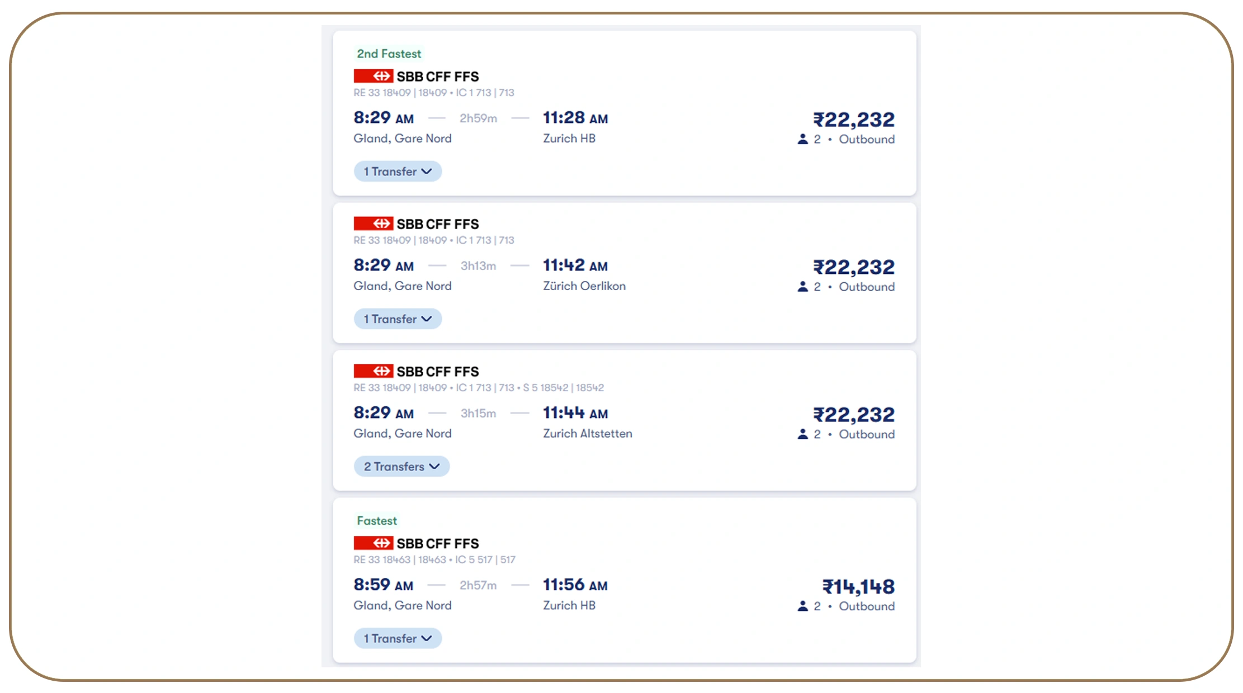This screenshot has height=693, width=1243.
Task: Click passenger icon on 11:28 AM trip
Action: [802, 139]
